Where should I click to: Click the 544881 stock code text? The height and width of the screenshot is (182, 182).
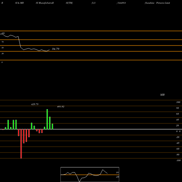coord(121,3)
